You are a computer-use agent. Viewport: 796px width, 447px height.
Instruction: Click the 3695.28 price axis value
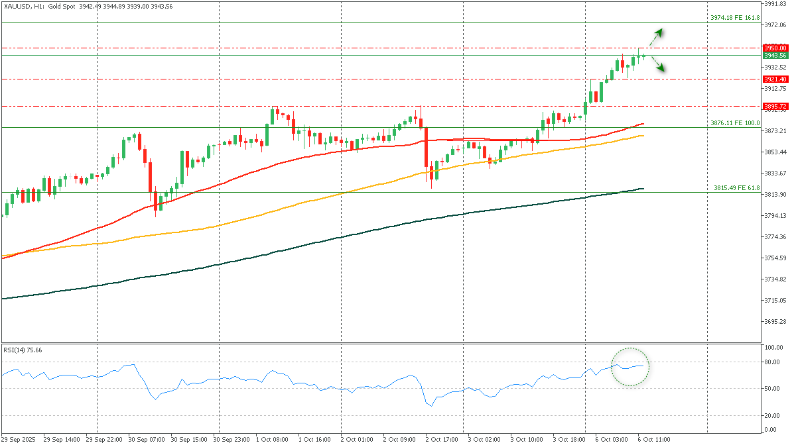(775, 322)
